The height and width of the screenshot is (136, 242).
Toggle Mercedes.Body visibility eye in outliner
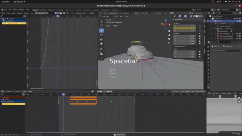pos(237,34)
